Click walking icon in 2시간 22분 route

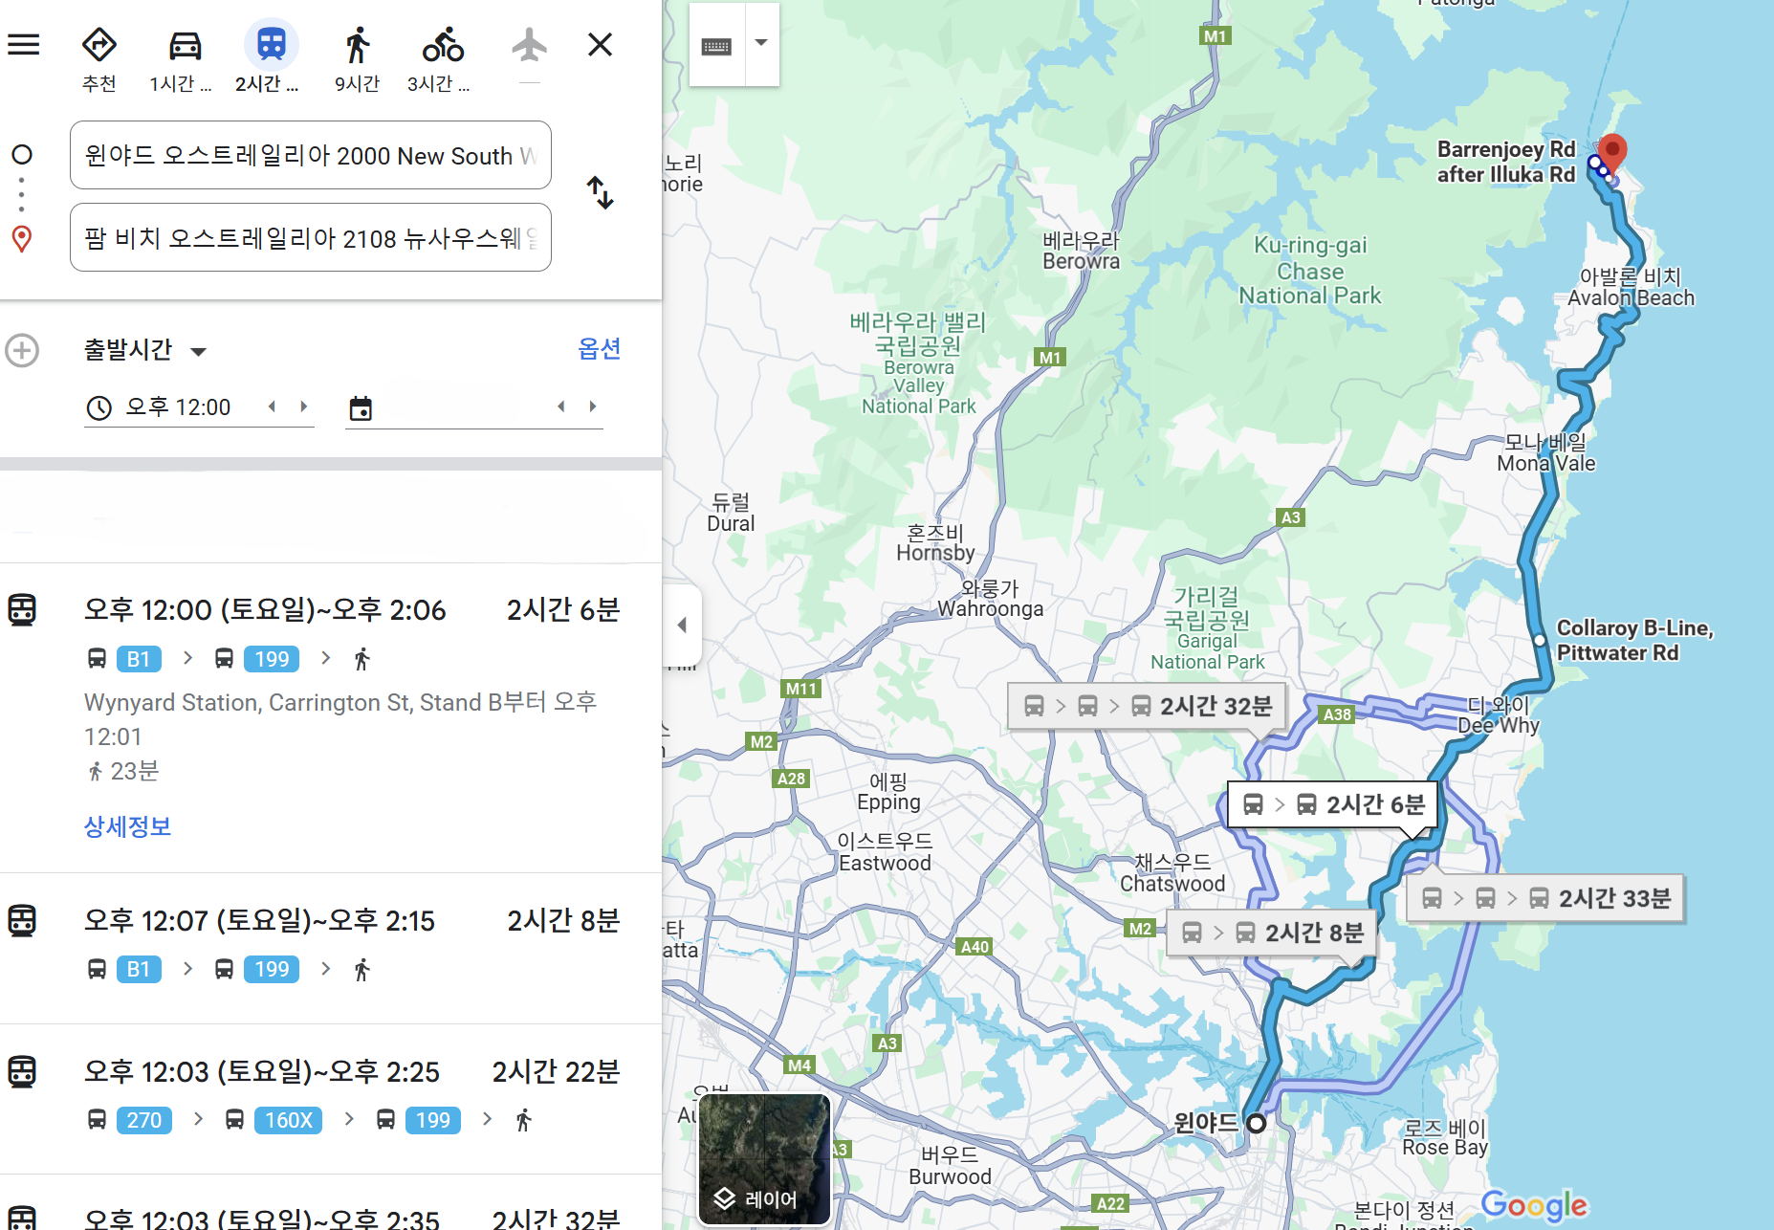point(523,1120)
